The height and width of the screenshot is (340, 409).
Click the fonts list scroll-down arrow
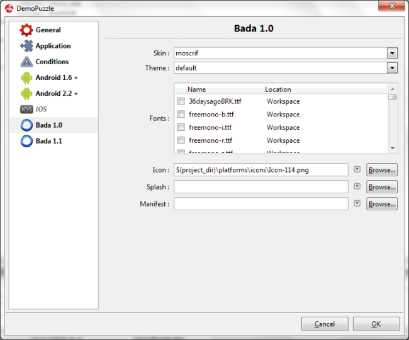(x=393, y=148)
